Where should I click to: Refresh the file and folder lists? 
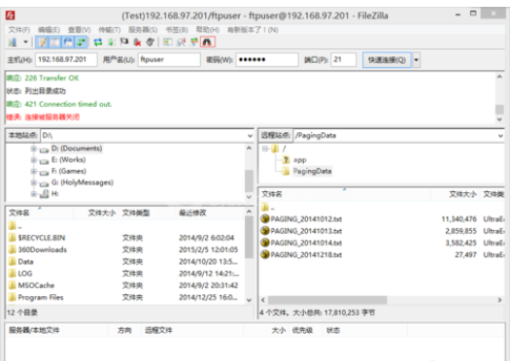98,42
